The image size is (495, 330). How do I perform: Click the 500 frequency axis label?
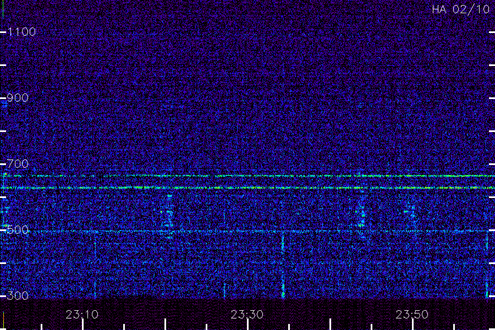[x=18, y=229]
